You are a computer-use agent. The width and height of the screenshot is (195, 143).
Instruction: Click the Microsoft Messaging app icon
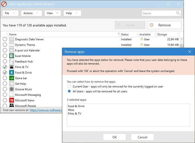tap(11, 95)
